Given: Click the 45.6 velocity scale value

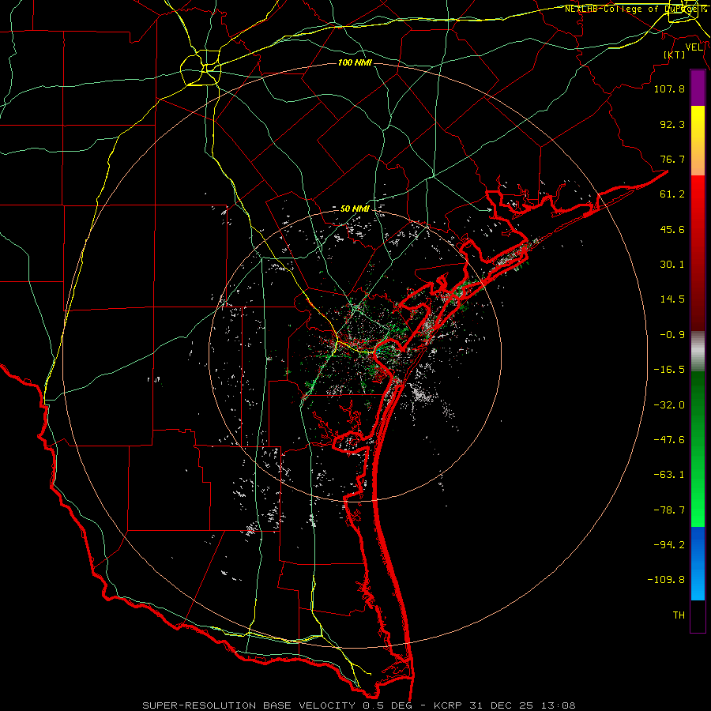Looking at the screenshot, I should pyautogui.click(x=672, y=229).
